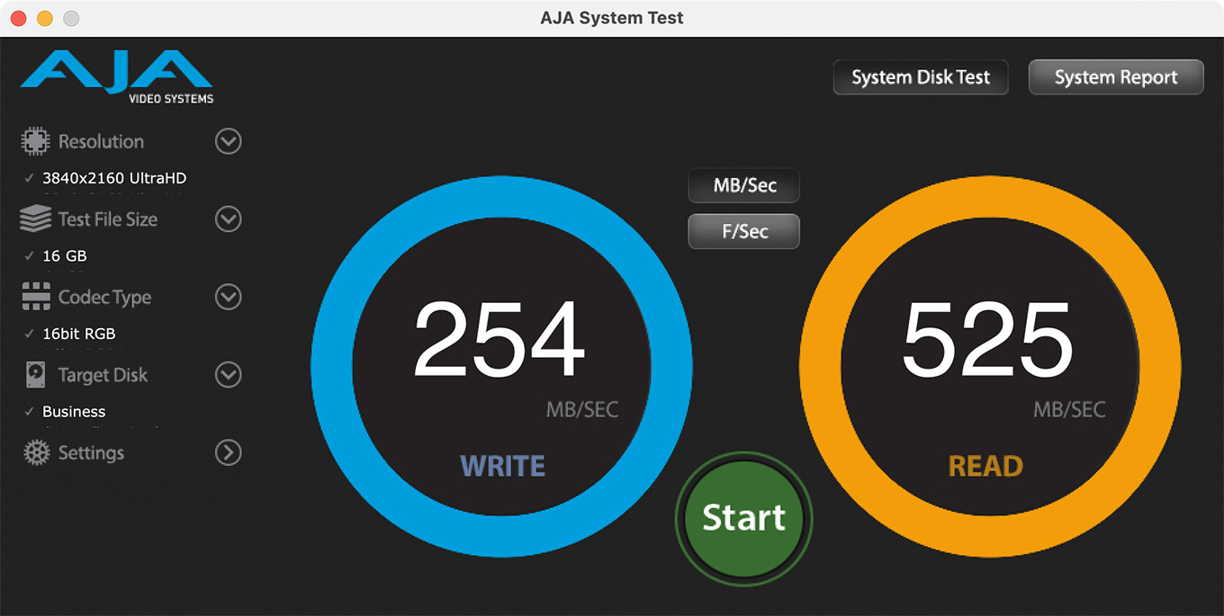Click the Codec Type film icon
Viewport: 1224px width, 616px height.
pos(35,297)
